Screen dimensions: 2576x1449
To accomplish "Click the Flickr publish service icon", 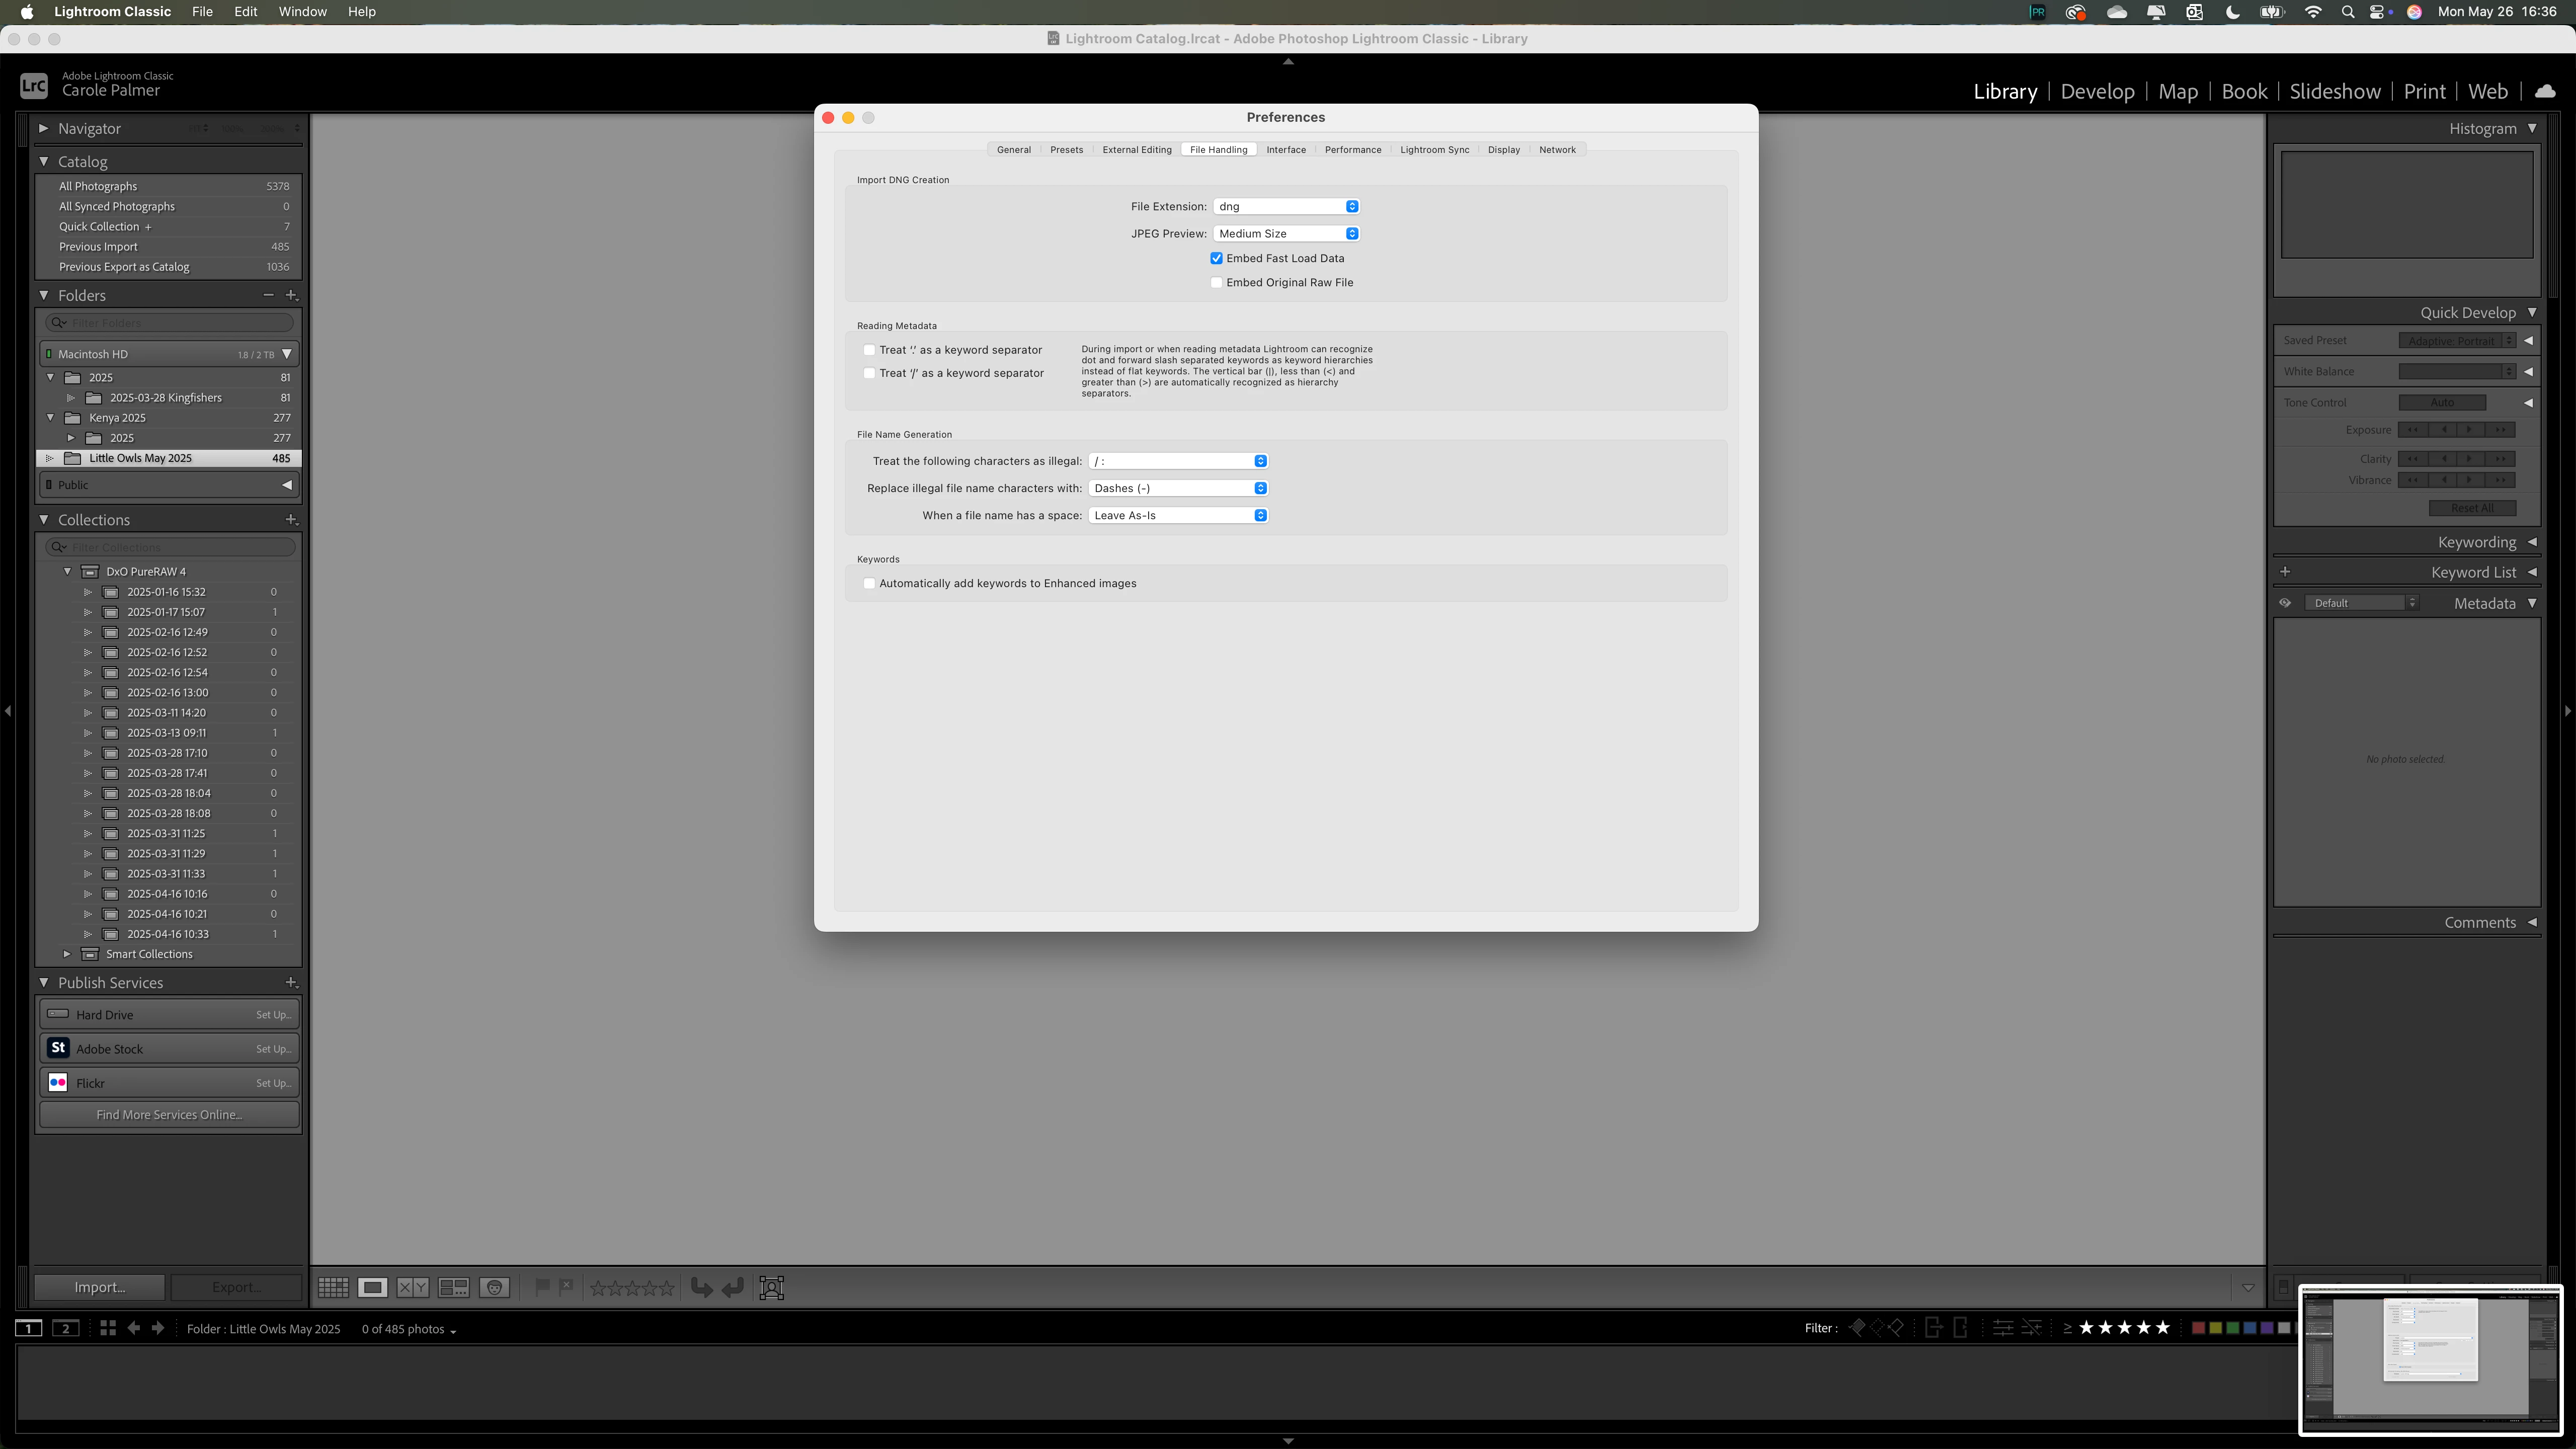I will (x=58, y=1083).
